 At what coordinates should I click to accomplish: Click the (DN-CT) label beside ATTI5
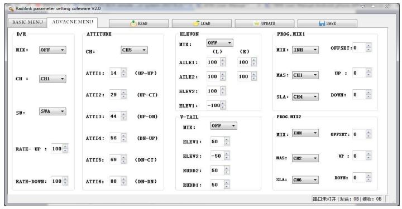tap(146, 159)
